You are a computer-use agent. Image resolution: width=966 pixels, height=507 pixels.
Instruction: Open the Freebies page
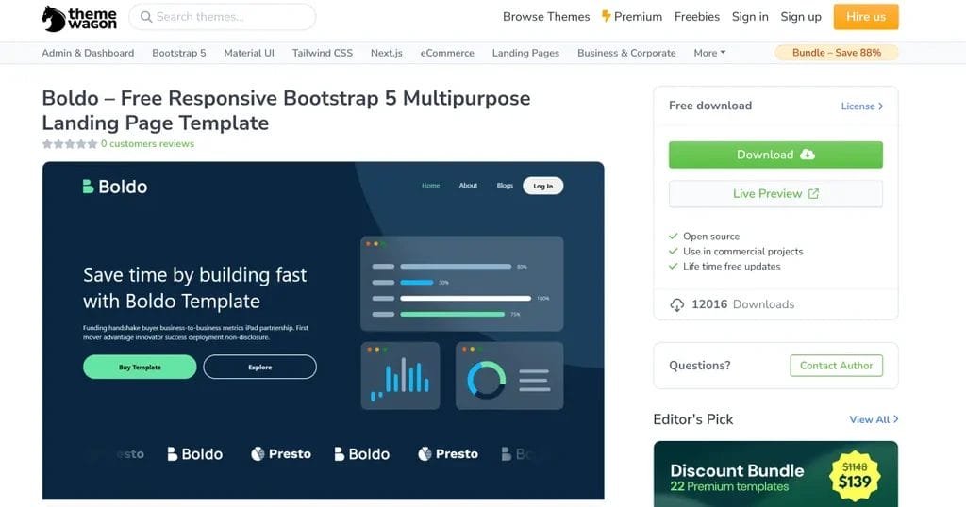pyautogui.click(x=697, y=17)
